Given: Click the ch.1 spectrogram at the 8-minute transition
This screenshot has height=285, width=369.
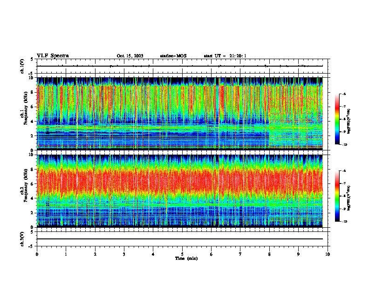Looking at the screenshot, I should [269, 114].
